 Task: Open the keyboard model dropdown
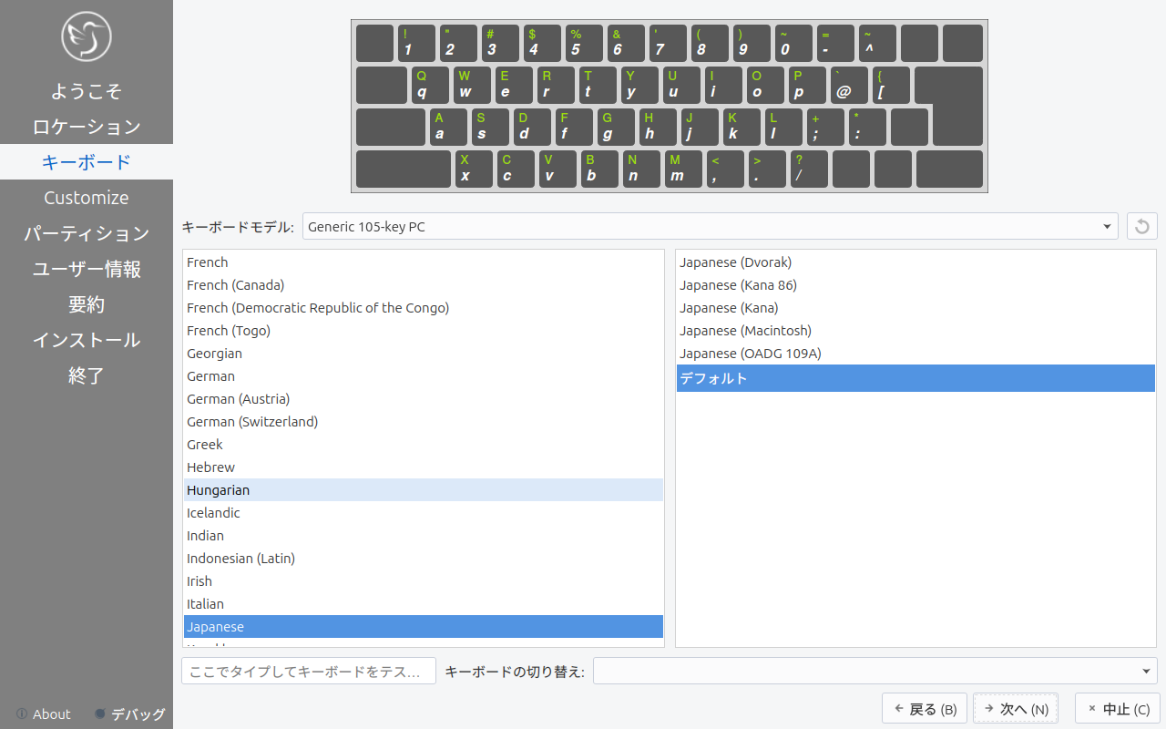pos(711,226)
